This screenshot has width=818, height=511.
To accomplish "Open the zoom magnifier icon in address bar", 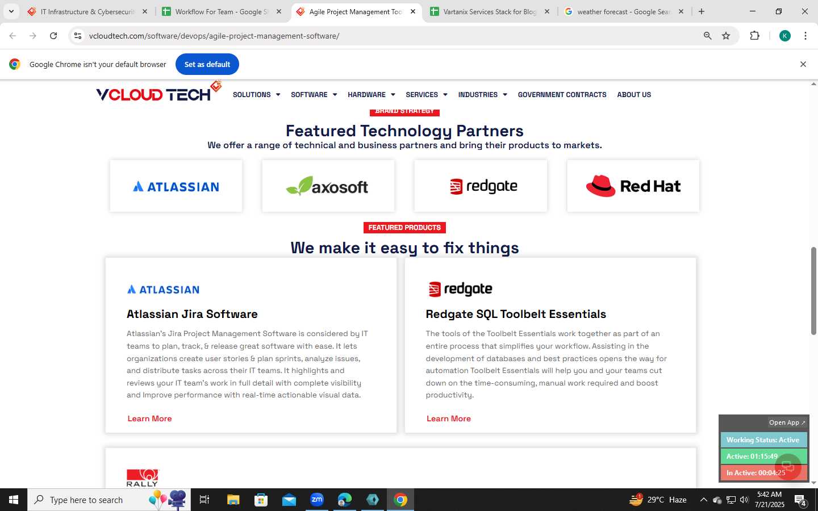I will [707, 36].
